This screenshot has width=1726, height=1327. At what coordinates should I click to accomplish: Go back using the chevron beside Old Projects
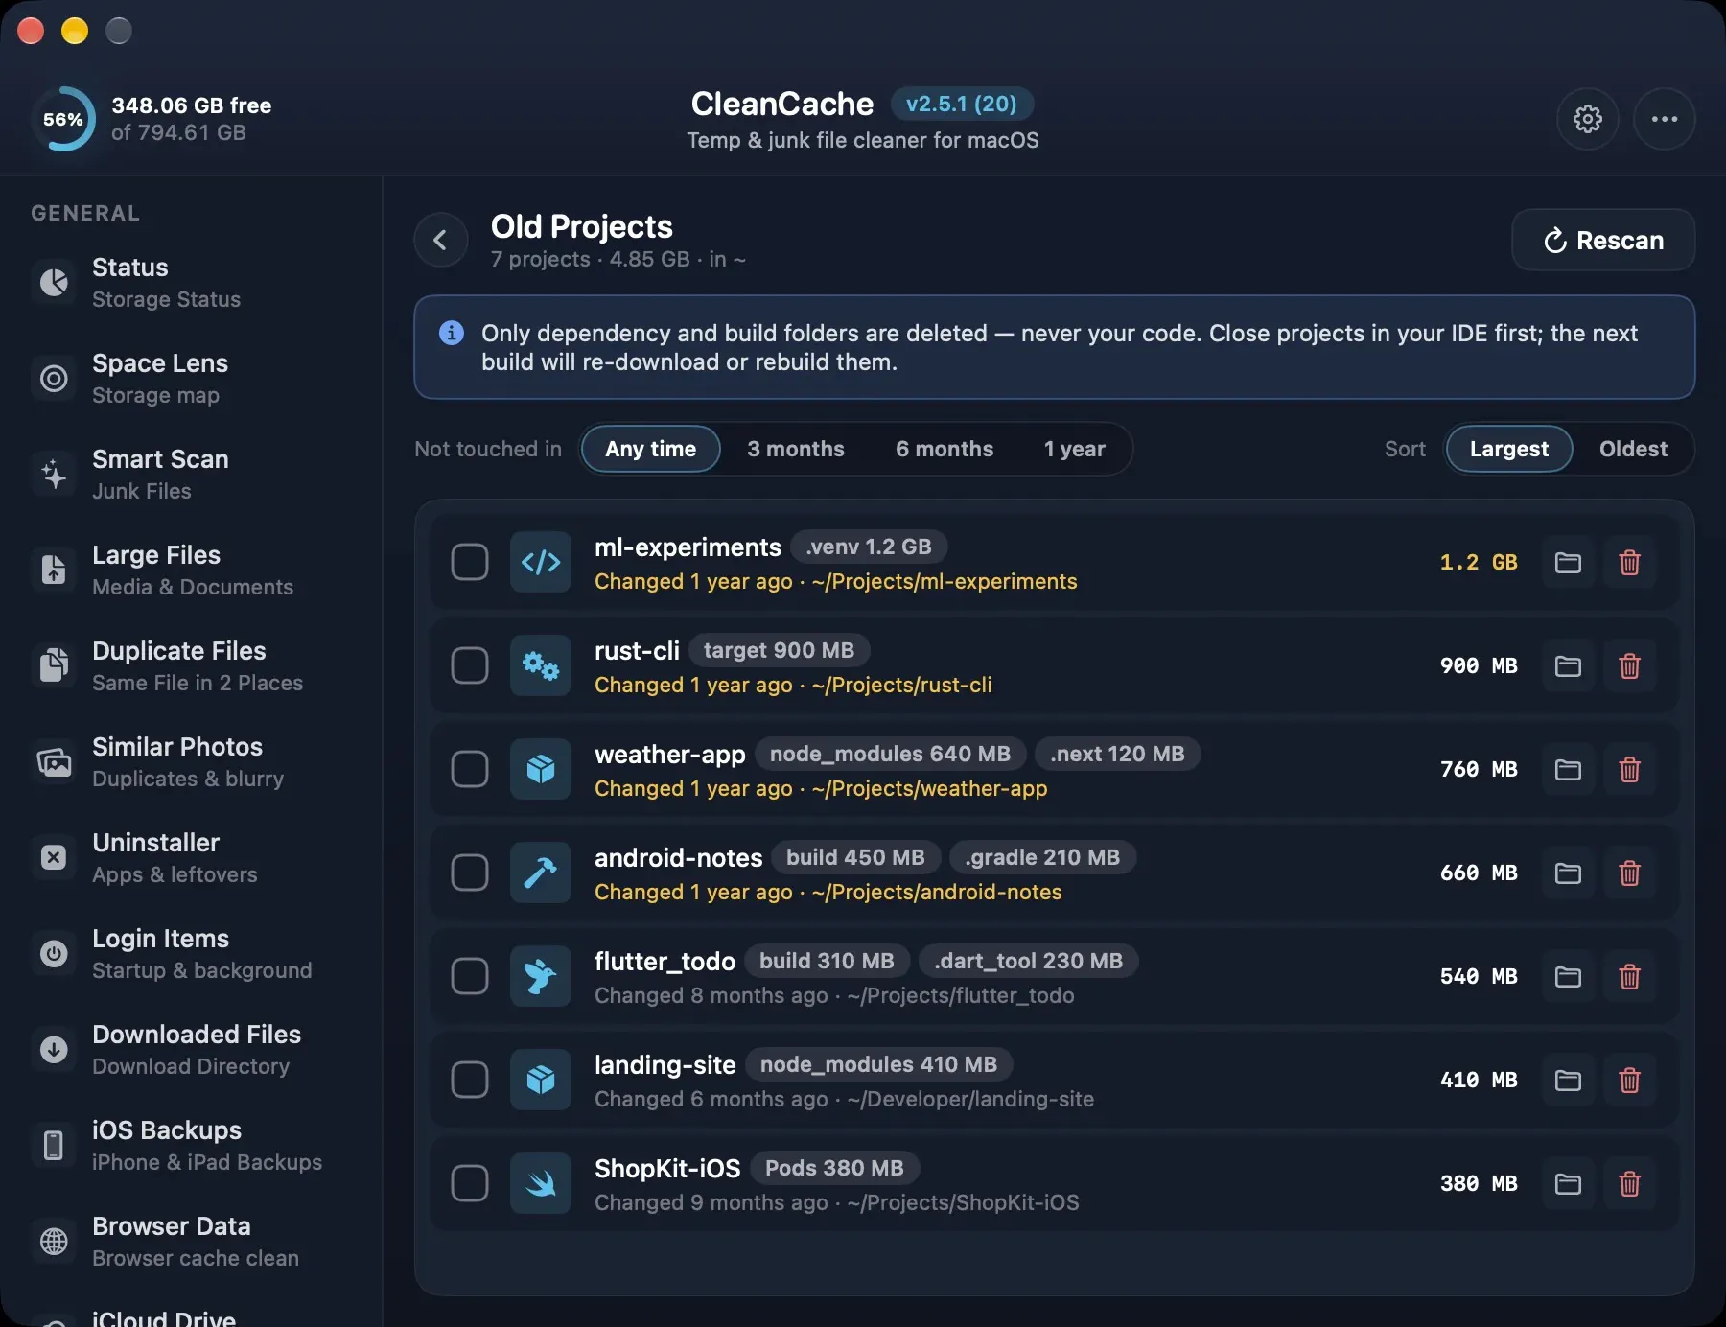441,240
